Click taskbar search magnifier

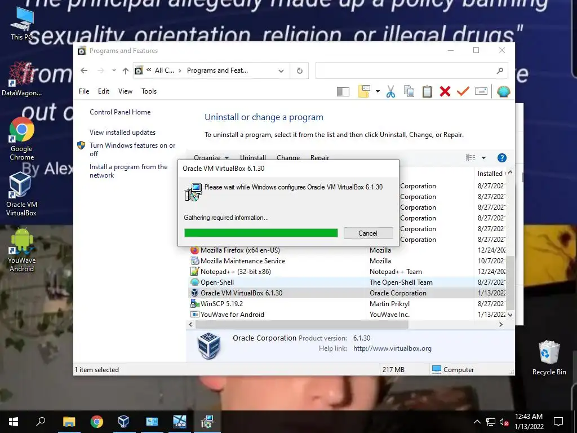[41, 421]
